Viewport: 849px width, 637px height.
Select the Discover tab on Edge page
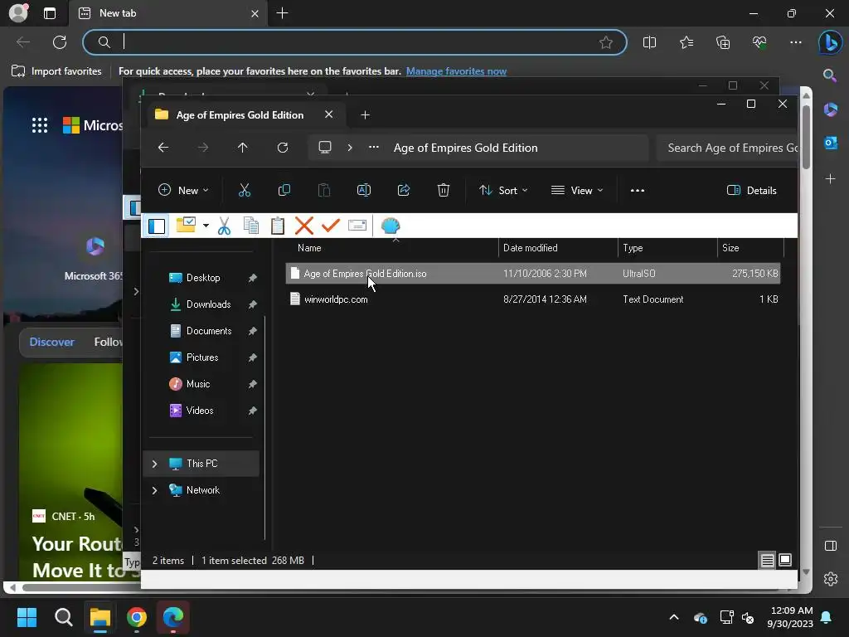coord(52,343)
